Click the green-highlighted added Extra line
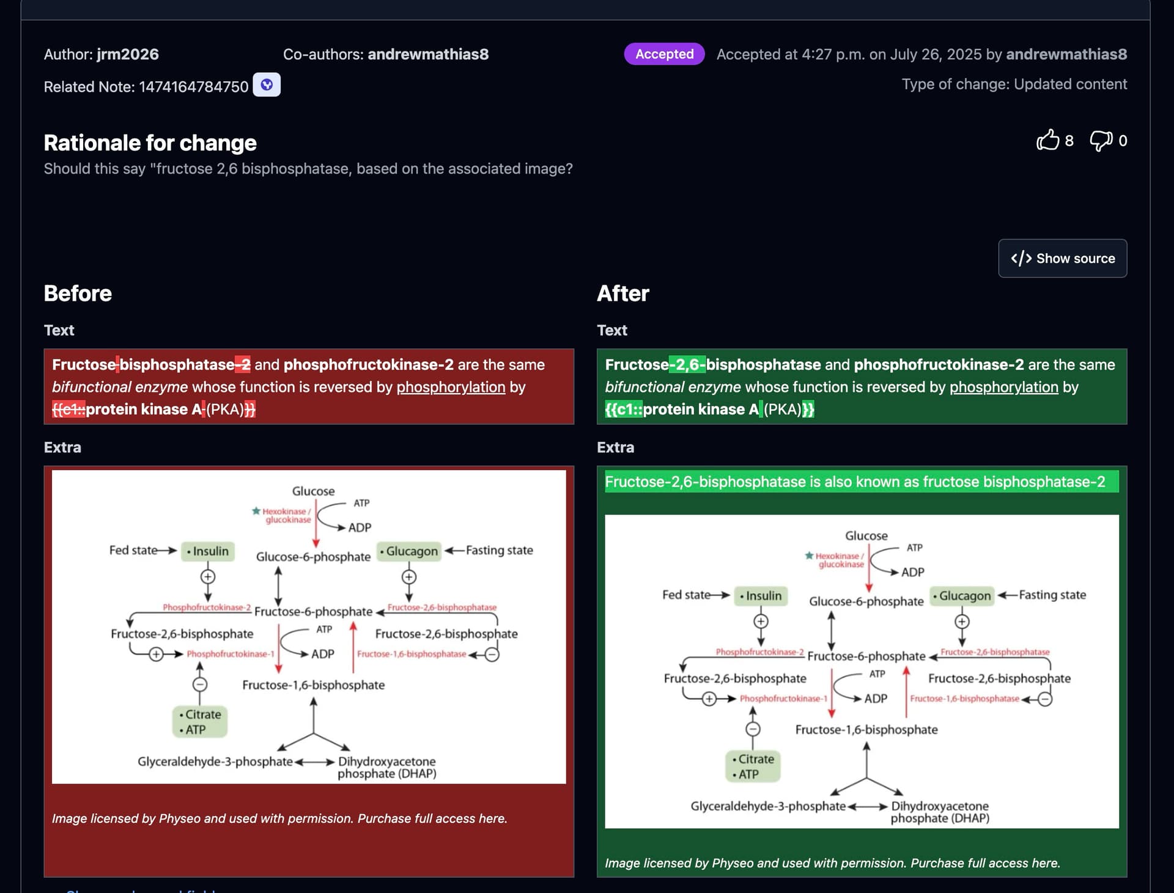1174x893 pixels. [855, 482]
